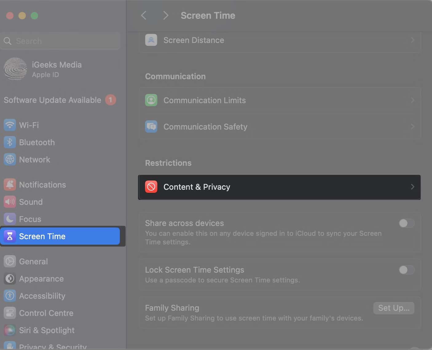This screenshot has width=432, height=350.
Task: Click the Communication Limits green icon
Action: [151, 100]
